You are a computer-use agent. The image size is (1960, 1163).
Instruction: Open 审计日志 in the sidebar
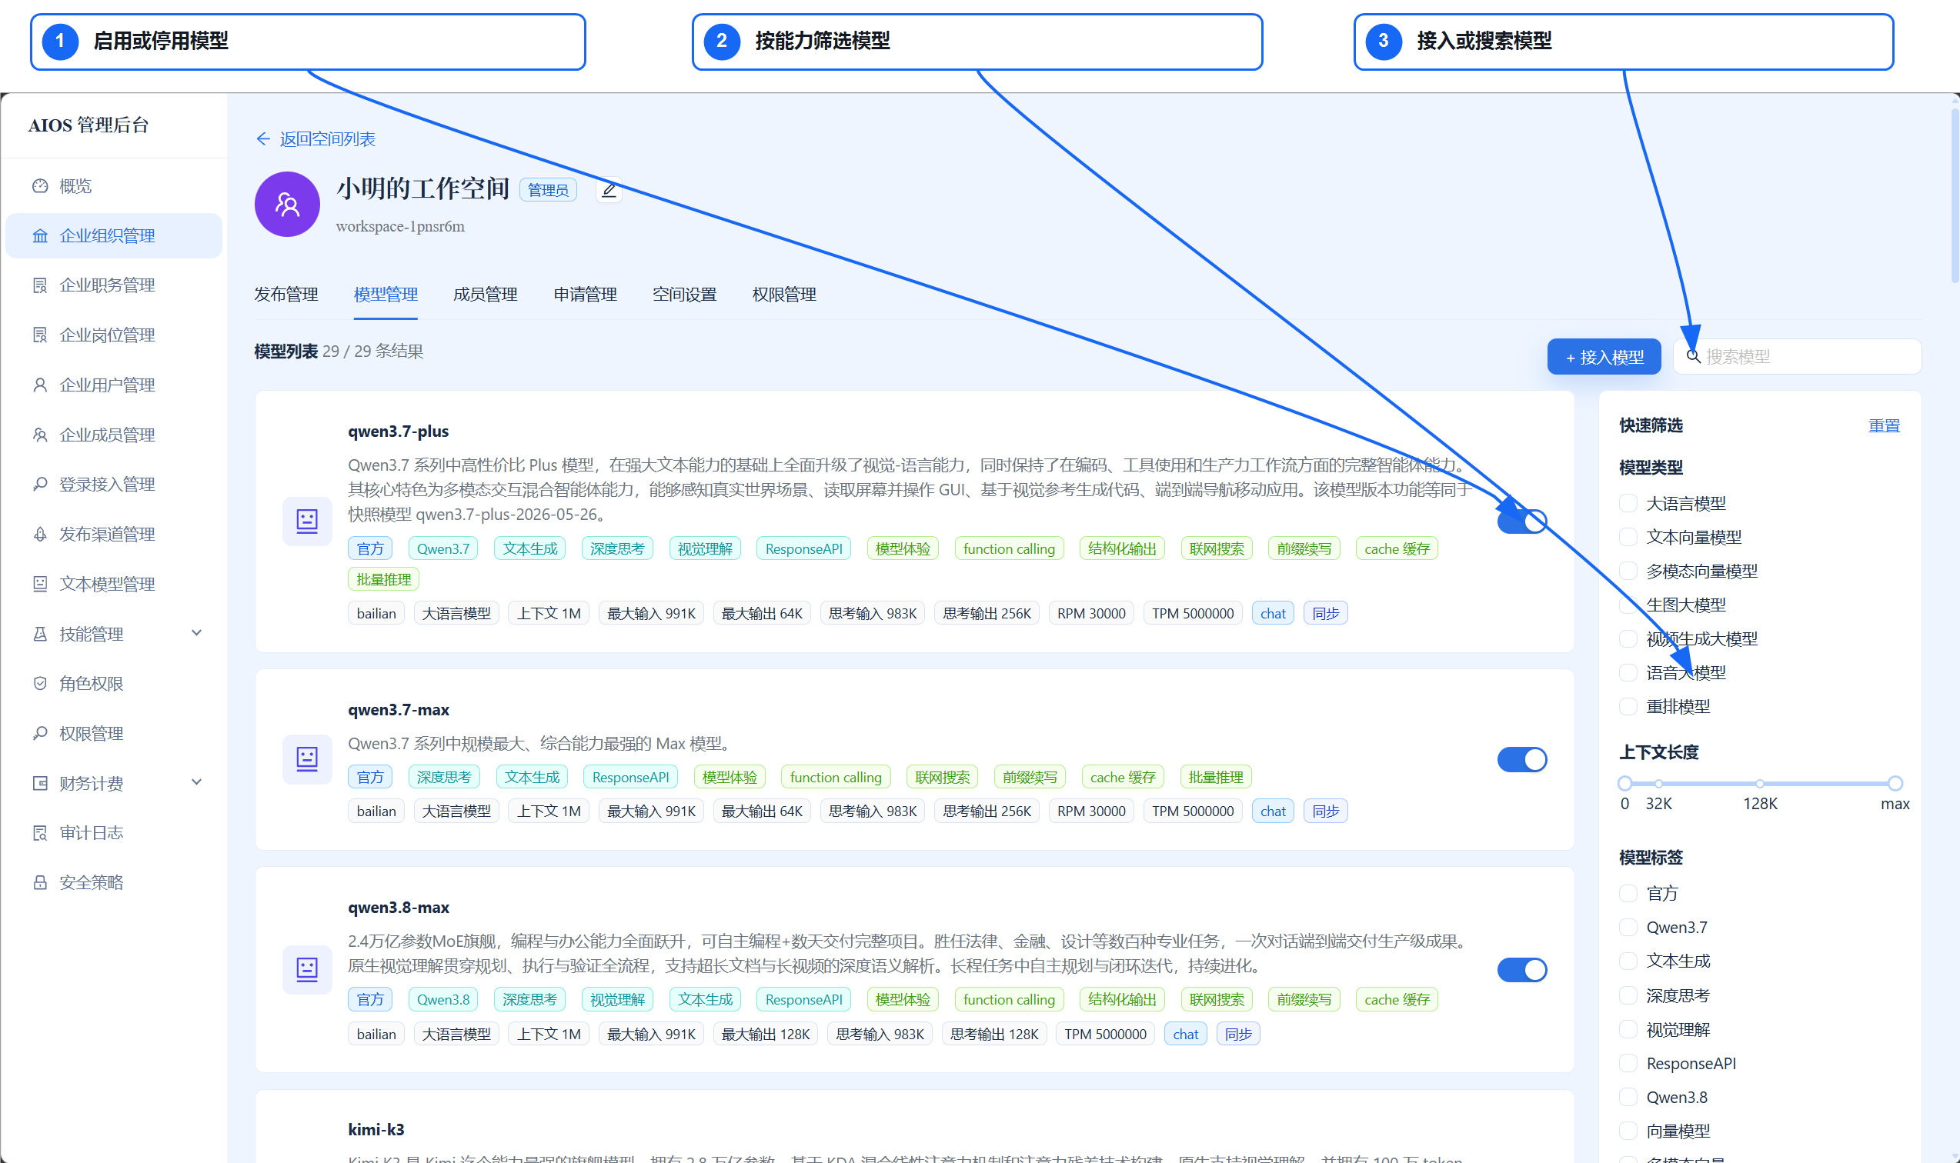(114, 833)
